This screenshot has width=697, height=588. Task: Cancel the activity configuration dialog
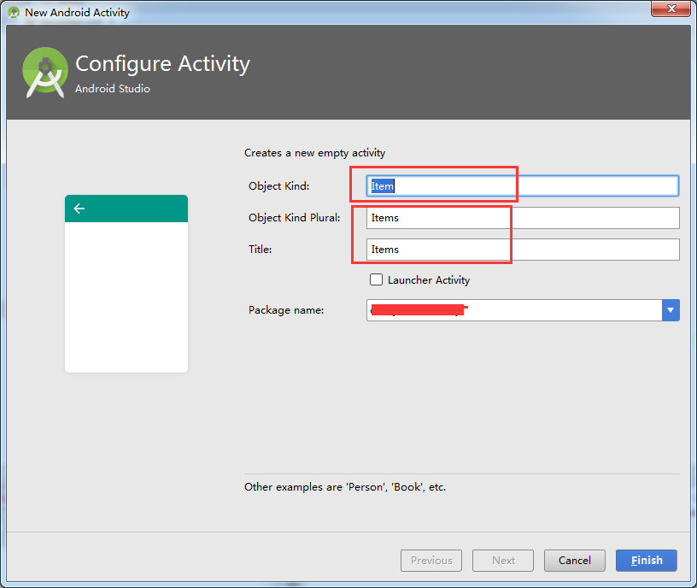tap(574, 561)
